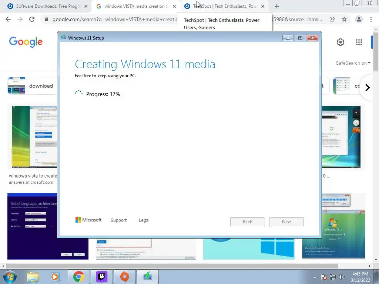The image size is (379, 284).
Task: Click the Google logo
Action: coord(26,42)
